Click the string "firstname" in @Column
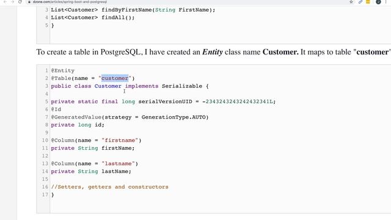The height and width of the screenshot is (220, 391). [x=120, y=140]
